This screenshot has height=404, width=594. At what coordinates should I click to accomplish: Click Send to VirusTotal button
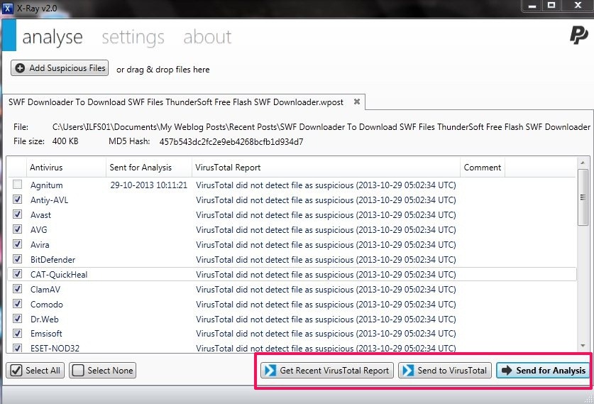[445, 370]
